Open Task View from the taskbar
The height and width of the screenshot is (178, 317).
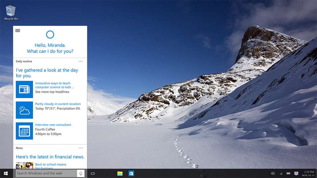[x=93, y=173]
